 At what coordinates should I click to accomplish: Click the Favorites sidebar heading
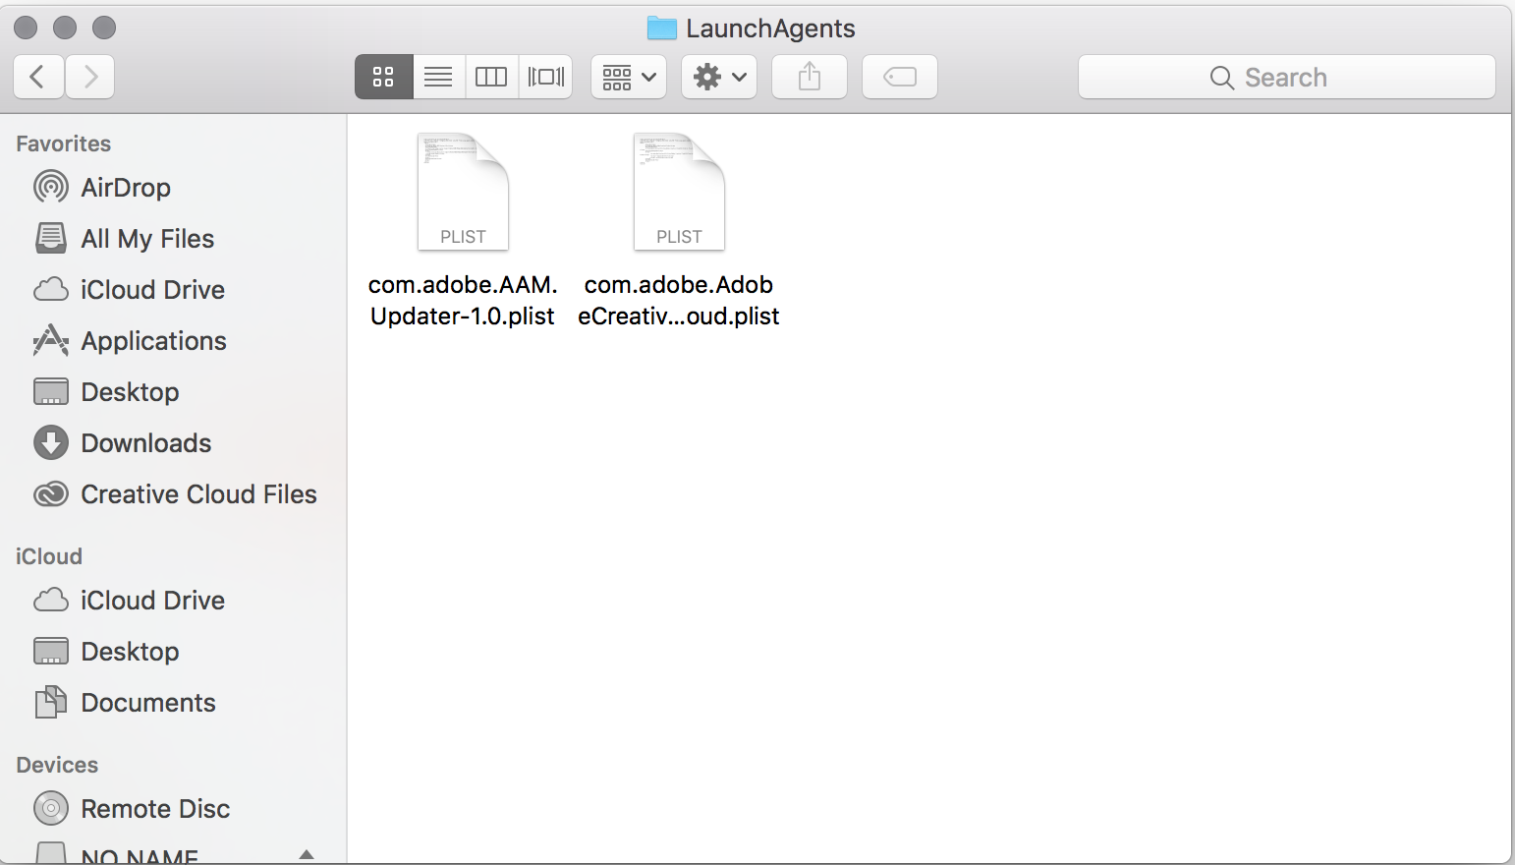click(x=64, y=144)
